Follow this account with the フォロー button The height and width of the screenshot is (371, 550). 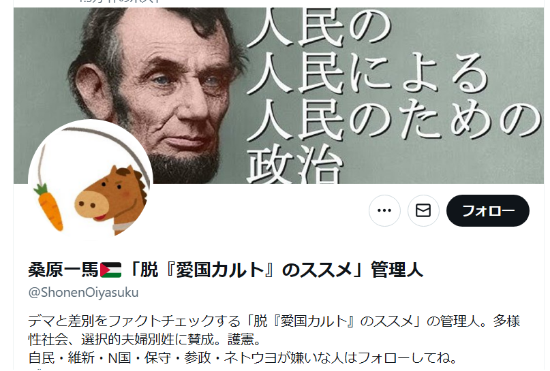487,210
